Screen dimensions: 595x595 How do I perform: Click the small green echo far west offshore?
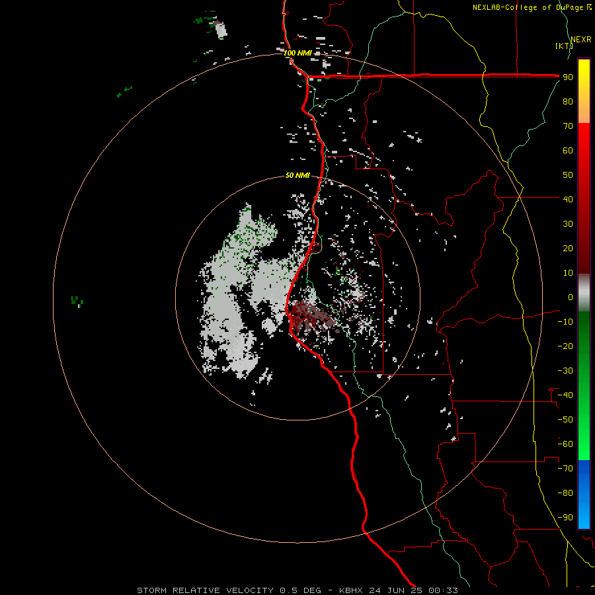77,301
